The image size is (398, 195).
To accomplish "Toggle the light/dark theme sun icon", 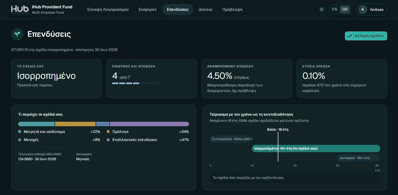I will click(322, 9).
